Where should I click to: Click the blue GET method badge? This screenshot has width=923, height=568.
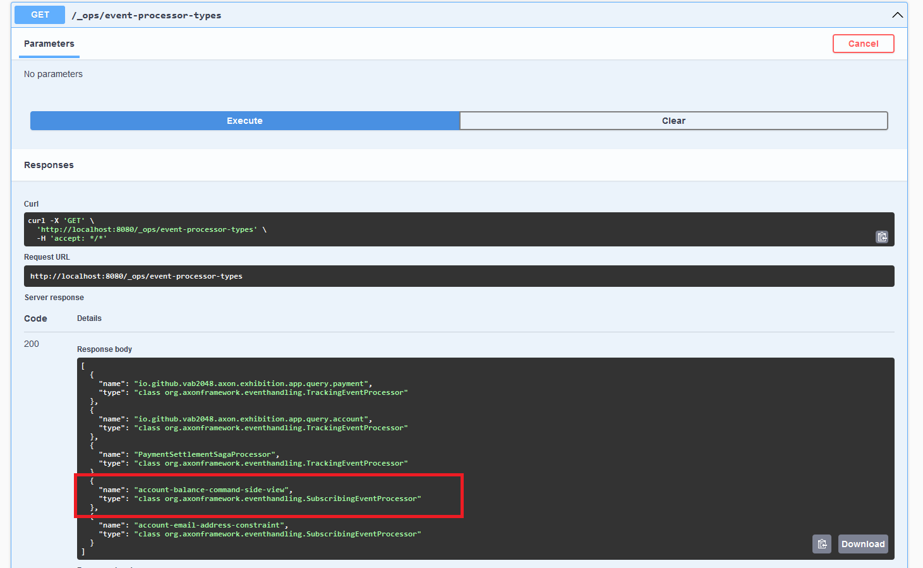pos(39,15)
